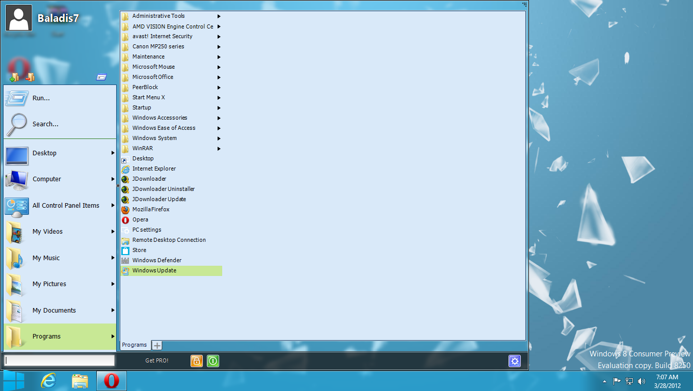Click the volume speaker tray icon

pos(642,381)
